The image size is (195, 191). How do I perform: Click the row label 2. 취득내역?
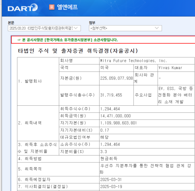click(x=30, y=123)
